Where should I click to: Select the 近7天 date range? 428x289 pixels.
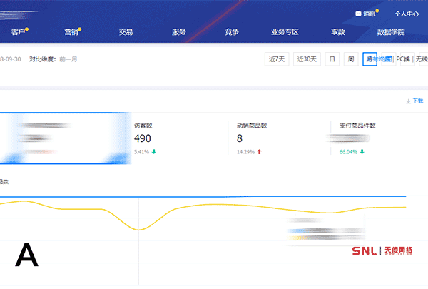click(276, 59)
